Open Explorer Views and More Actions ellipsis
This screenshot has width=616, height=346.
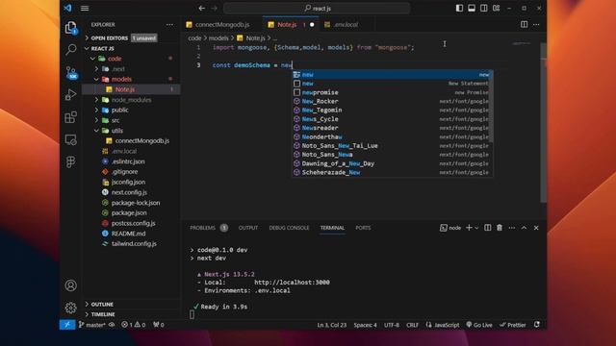169,24
